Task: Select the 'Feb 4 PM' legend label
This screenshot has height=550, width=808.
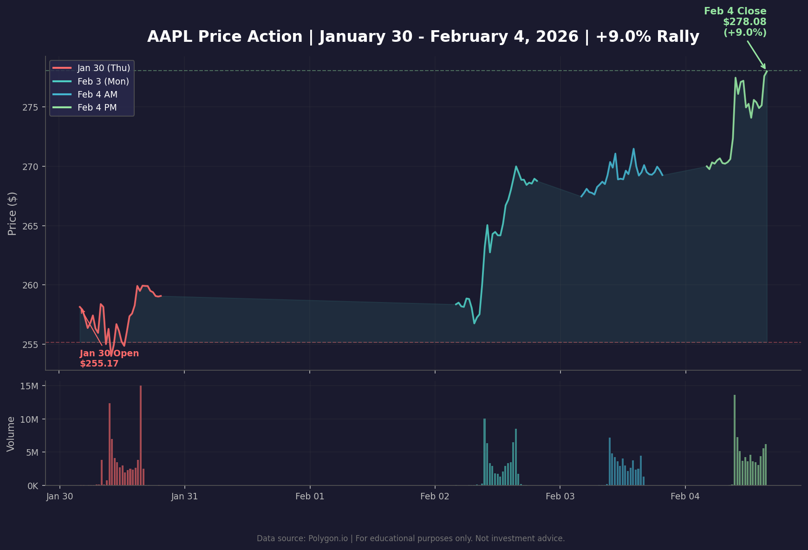Action: point(97,108)
